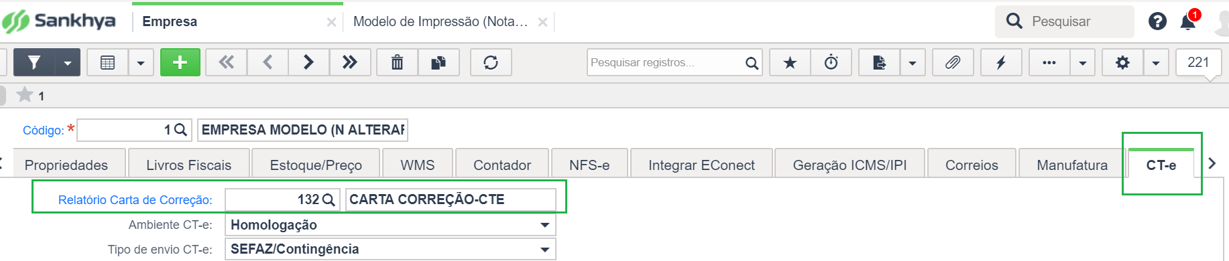1229x261 pixels.
Task: Delete record with the trash icon
Action: click(x=398, y=62)
